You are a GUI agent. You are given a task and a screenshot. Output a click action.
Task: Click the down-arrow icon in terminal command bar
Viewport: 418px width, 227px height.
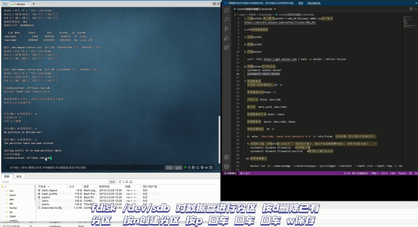coord(206,168)
